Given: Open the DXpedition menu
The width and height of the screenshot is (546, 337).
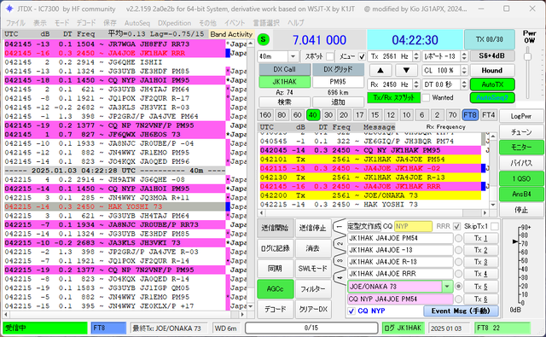Looking at the screenshot, I should point(174,23).
